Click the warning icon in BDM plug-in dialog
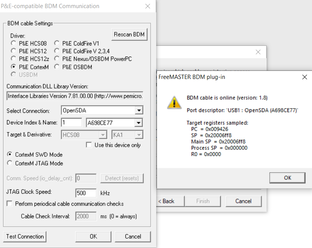This screenshot has height=248, width=312. pyautogui.click(x=174, y=102)
